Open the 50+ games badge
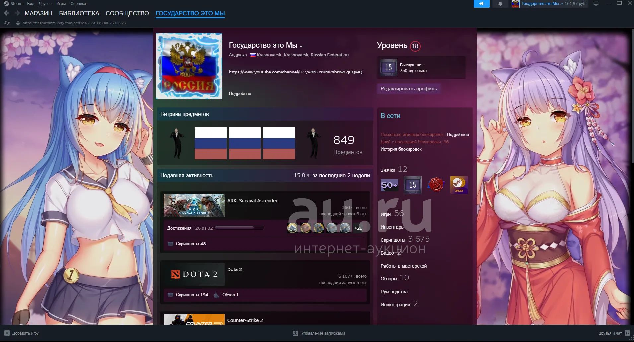Image resolution: width=634 pixels, height=342 pixels. pos(389,185)
